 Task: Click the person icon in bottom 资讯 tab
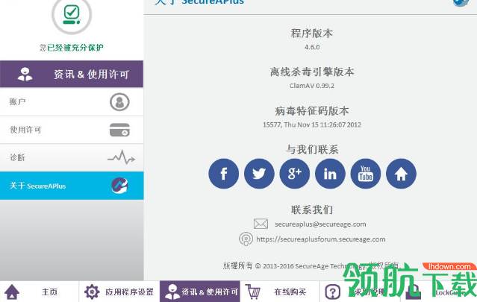[172, 292]
